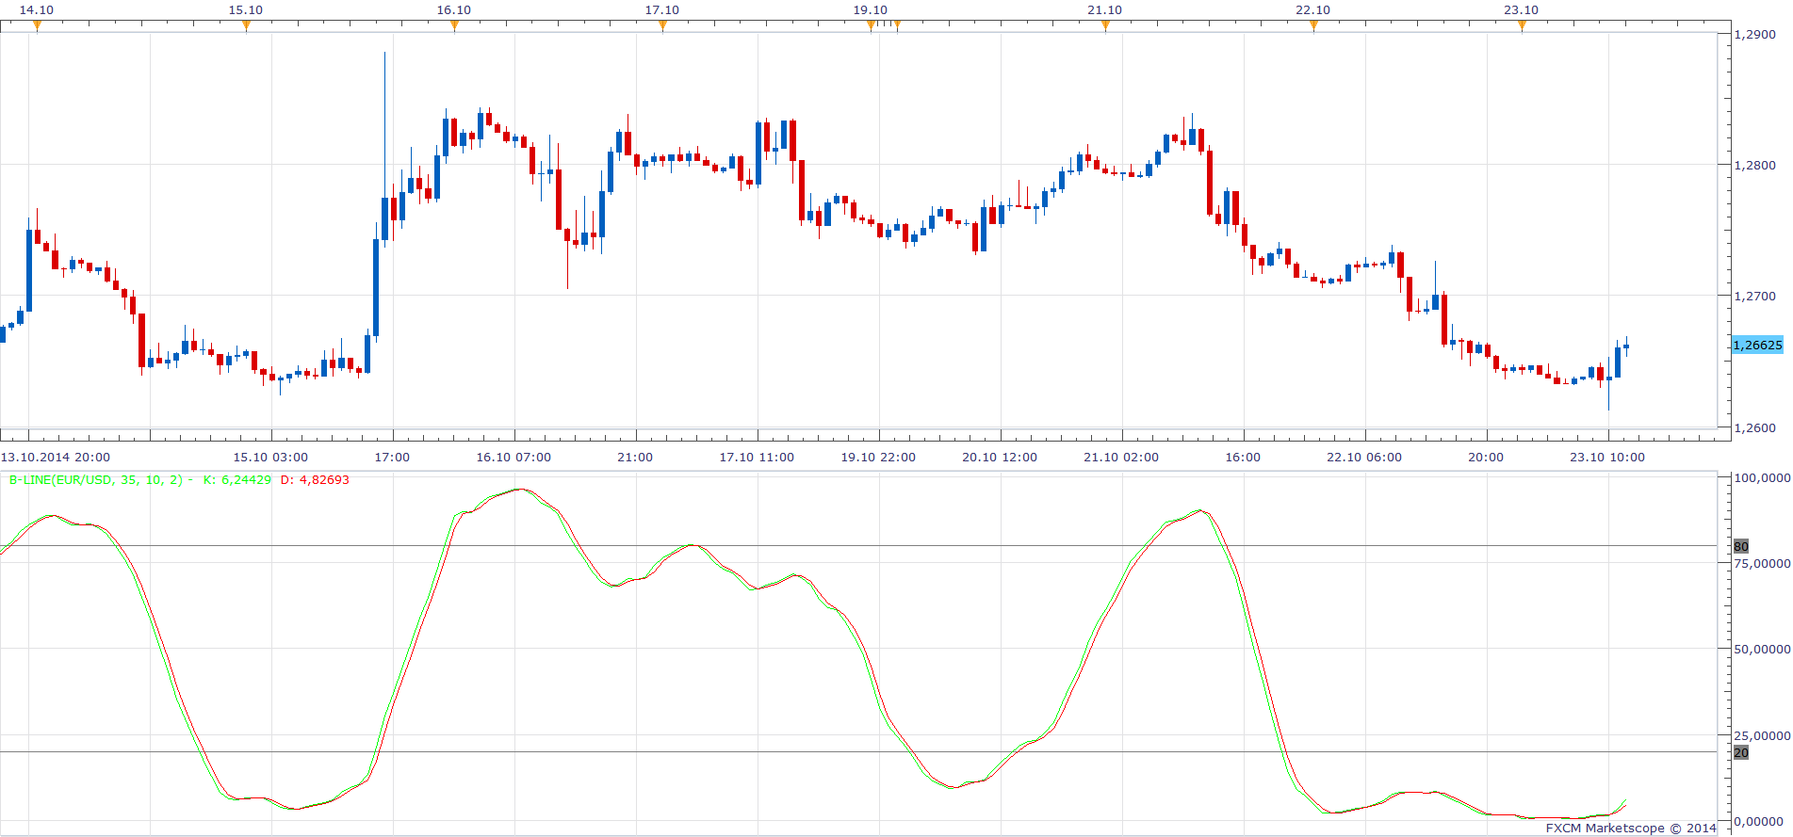Select the 19.10 date label
The image size is (1793, 837).
(871, 10)
